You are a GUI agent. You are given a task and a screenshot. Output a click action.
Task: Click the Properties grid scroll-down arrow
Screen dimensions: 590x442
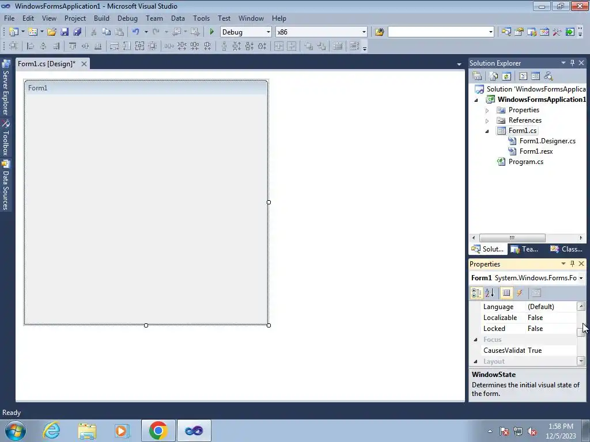(581, 361)
